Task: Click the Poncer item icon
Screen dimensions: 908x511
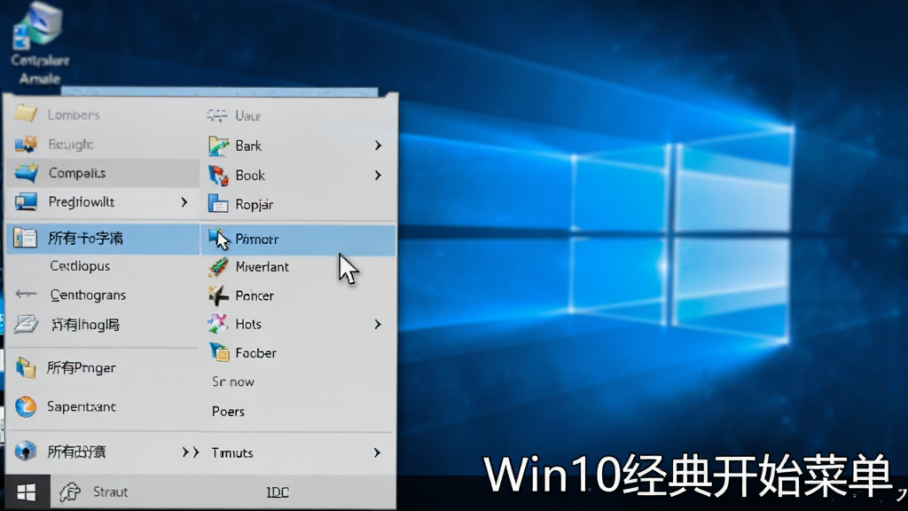Action: (x=218, y=295)
